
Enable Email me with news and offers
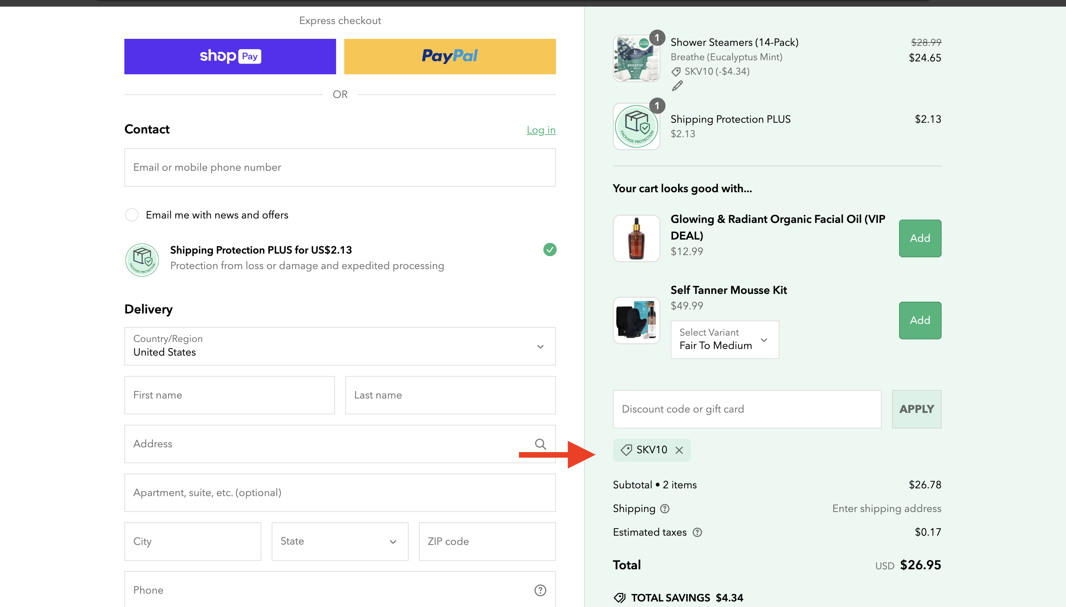point(131,215)
